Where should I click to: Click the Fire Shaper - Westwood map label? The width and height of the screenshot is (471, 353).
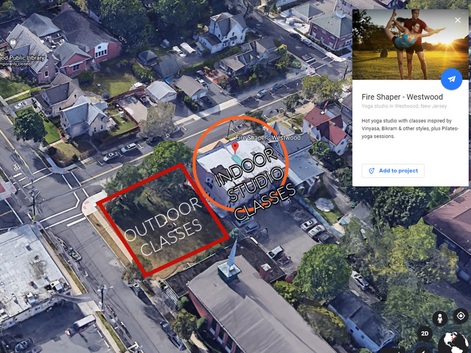[x=268, y=138]
